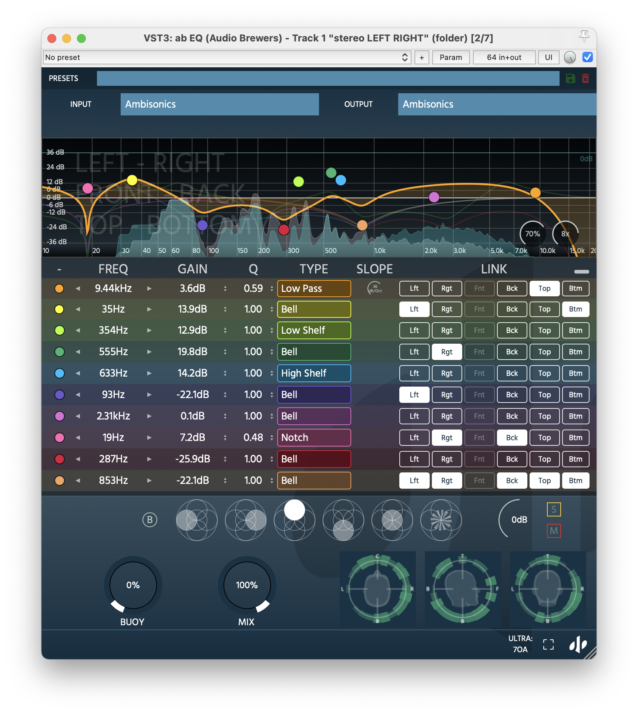
Task: Select the center lobe spatial pattern icon
Action: [x=392, y=520]
